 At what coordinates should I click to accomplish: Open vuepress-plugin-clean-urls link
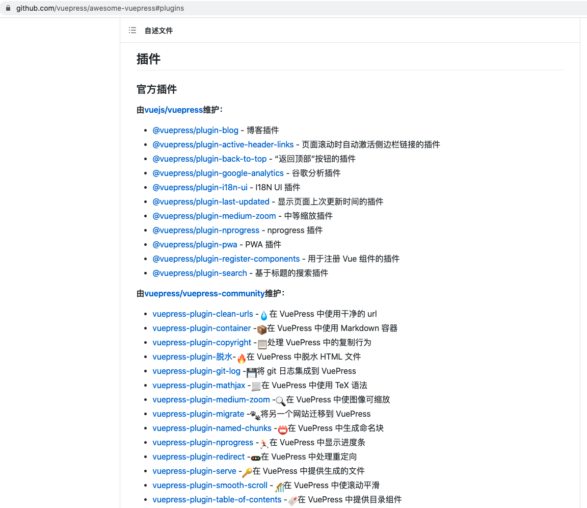pos(203,314)
